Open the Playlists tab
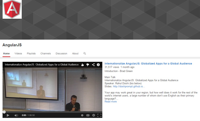 pyautogui.click(x=31, y=54)
